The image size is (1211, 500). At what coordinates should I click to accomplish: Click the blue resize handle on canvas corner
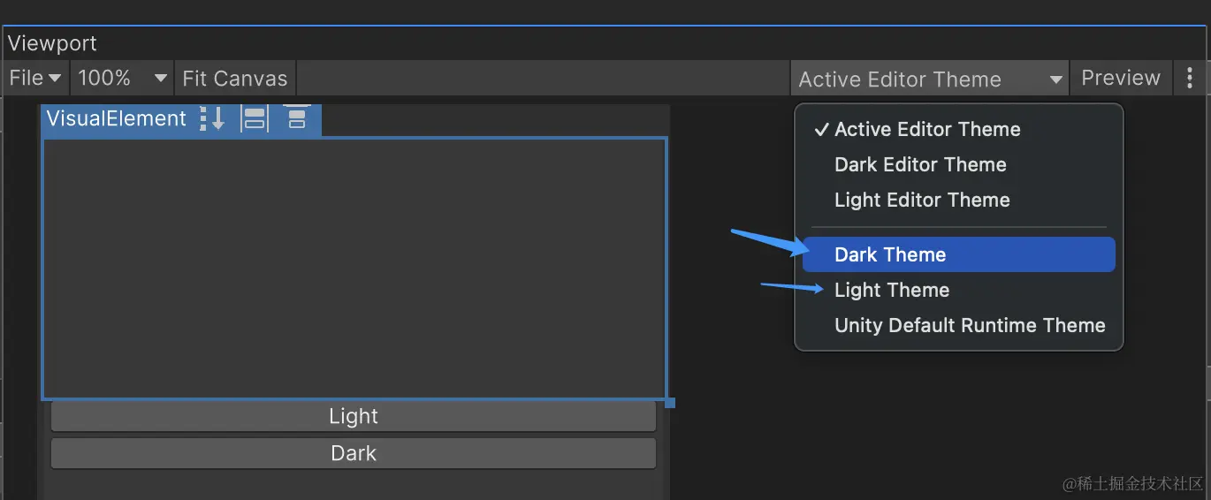670,403
